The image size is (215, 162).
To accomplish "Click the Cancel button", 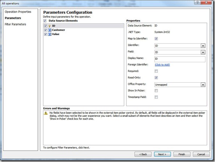I will coord(201,154).
